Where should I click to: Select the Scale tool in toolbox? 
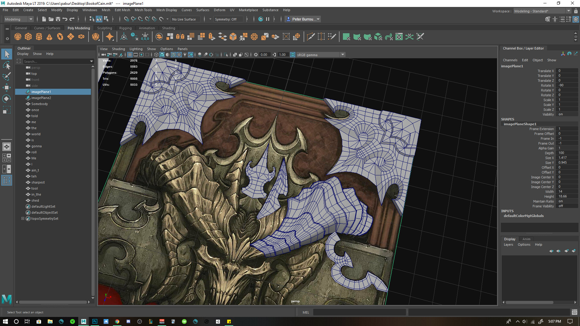tap(7, 110)
